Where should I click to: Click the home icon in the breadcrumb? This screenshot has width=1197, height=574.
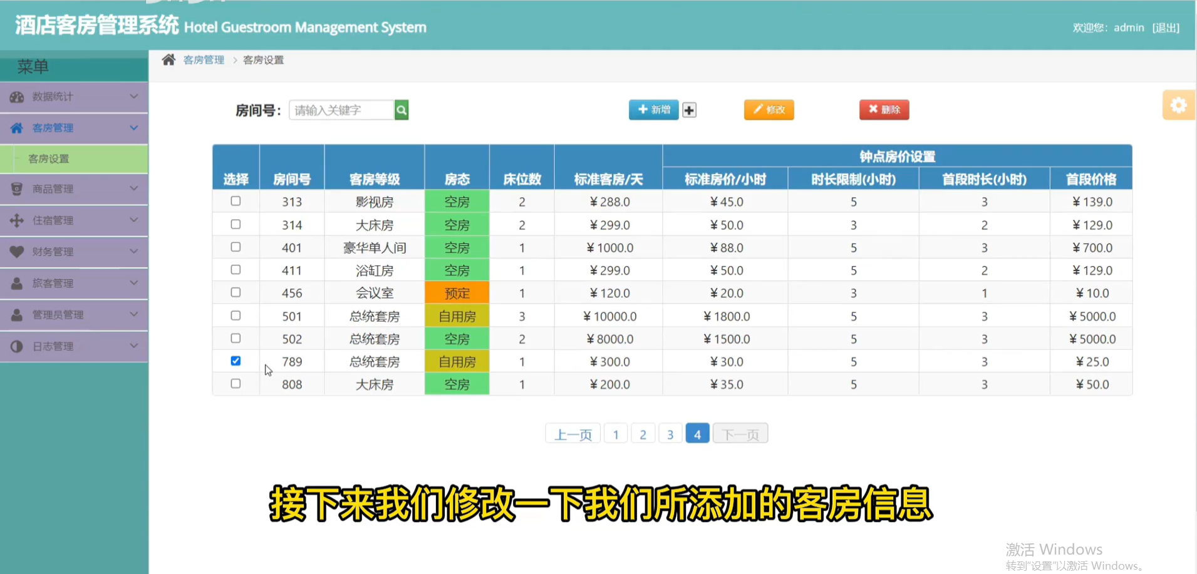pyautogui.click(x=168, y=58)
